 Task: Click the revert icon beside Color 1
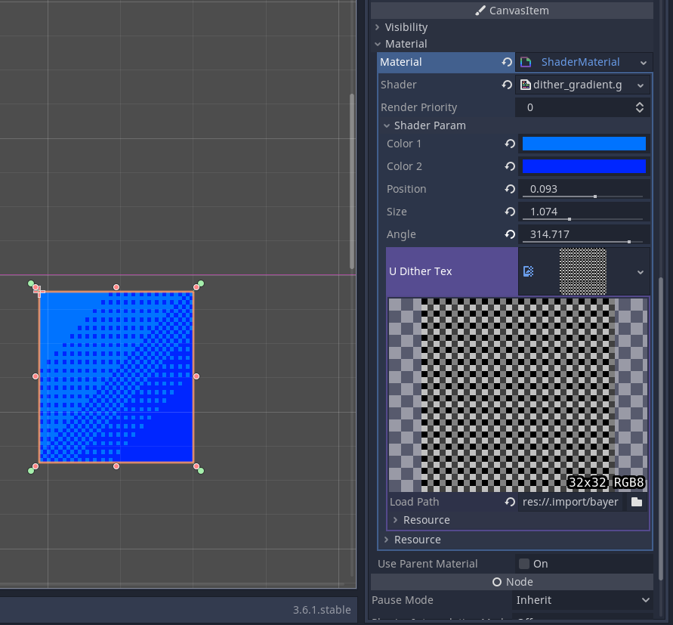(x=510, y=144)
